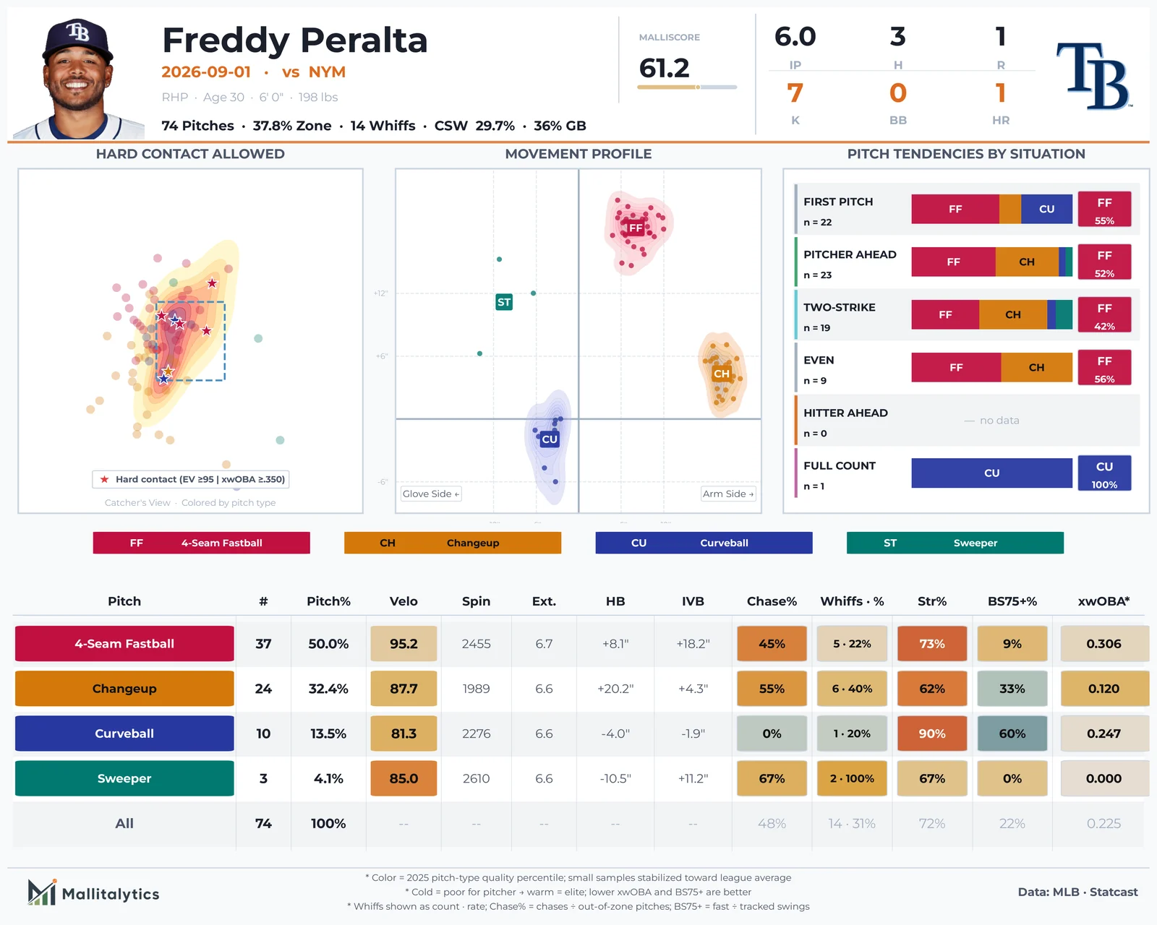Click the Full Count CU 100% box

[x=1104, y=473]
